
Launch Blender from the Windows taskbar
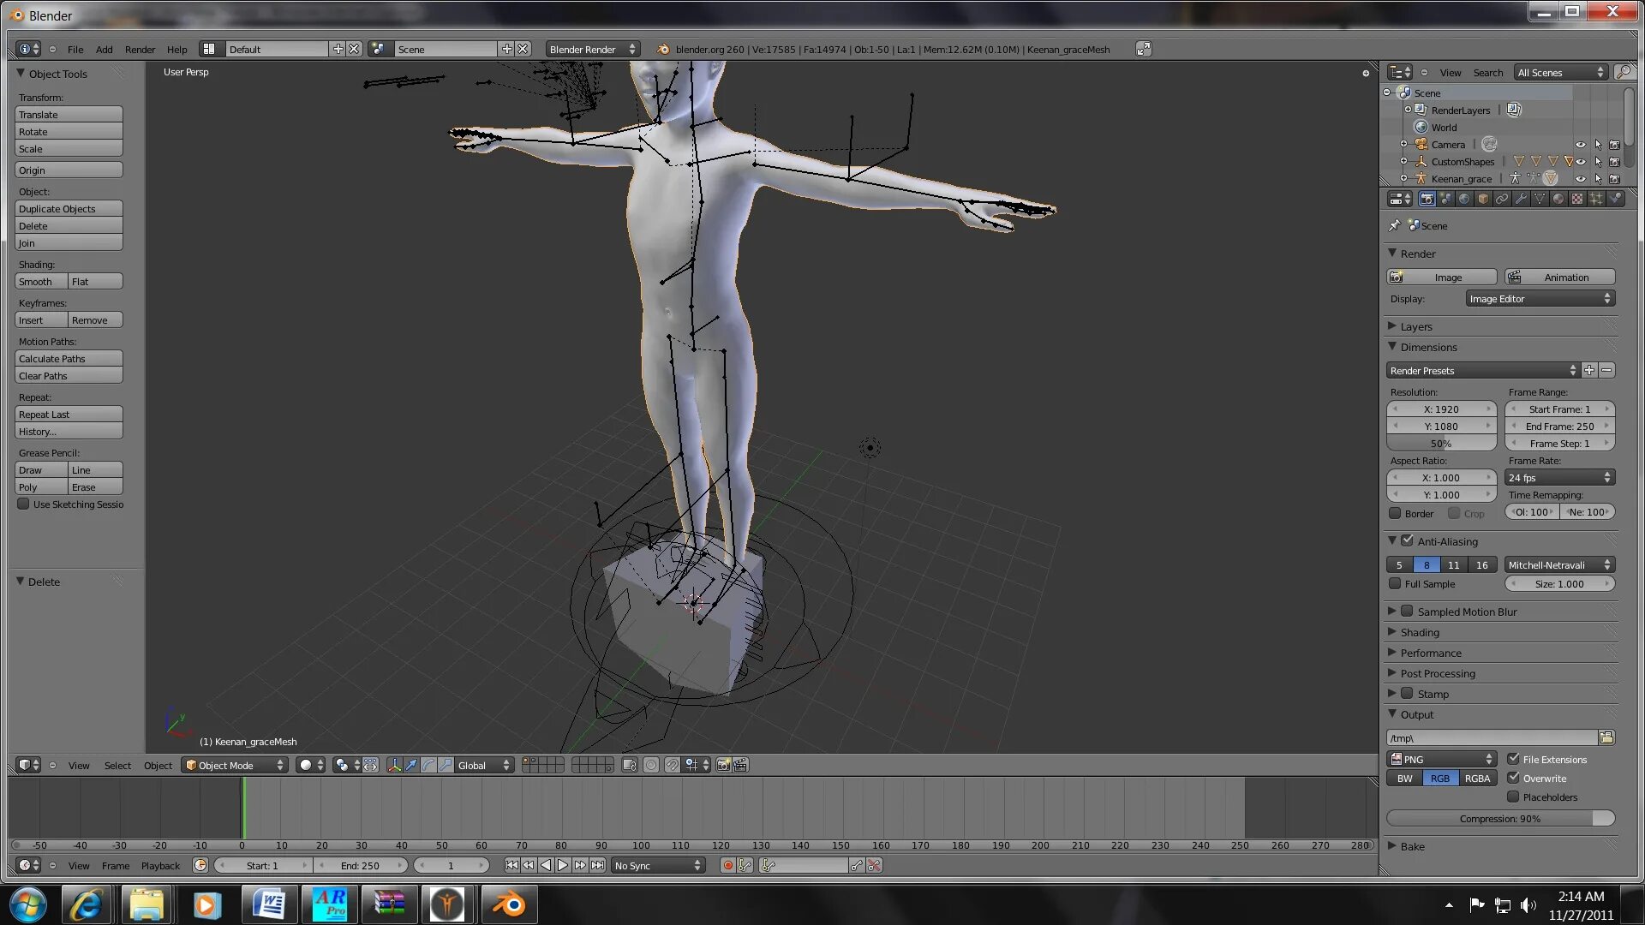coord(509,904)
